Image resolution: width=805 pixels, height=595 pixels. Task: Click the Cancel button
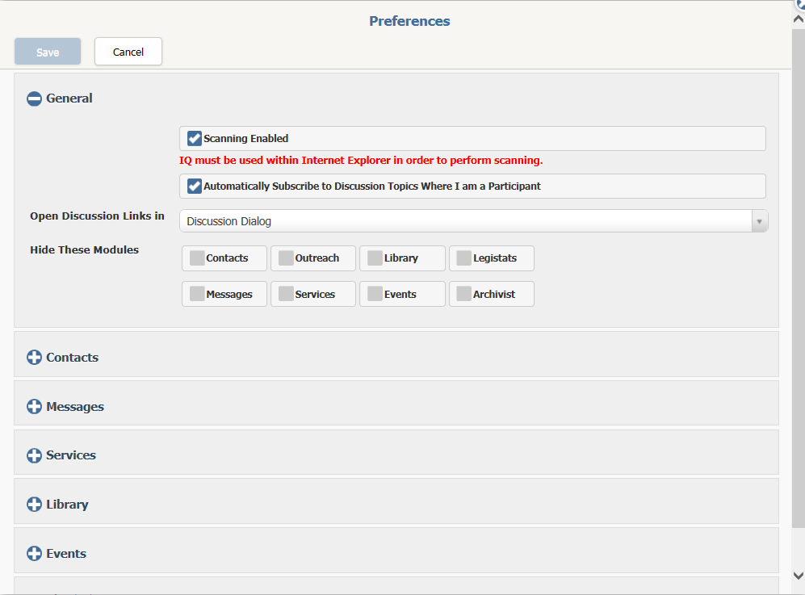[x=128, y=52]
